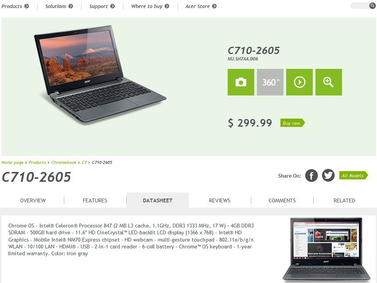Open the Where to buy menu
Viewport: 377px width, 283px height.
click(150, 6)
